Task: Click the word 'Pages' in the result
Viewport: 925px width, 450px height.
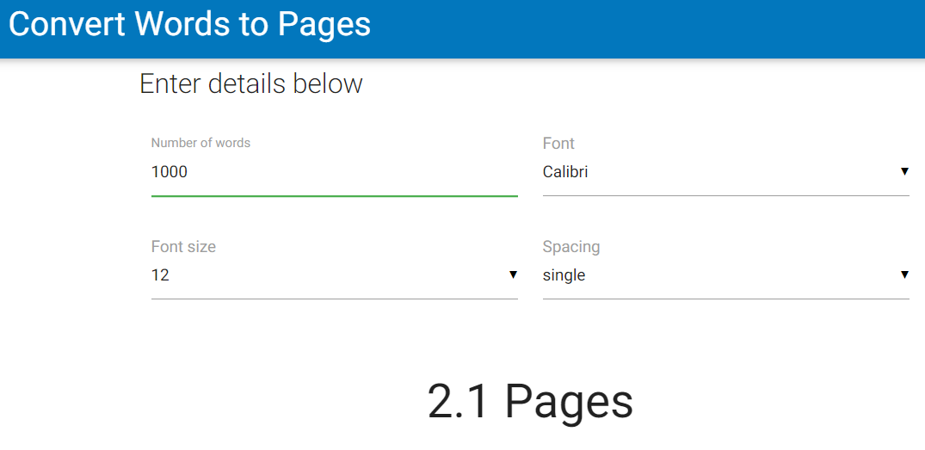Action: click(x=569, y=401)
